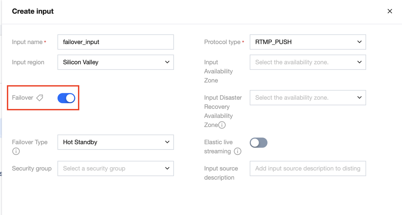
Task: Click the Input name label
Action: 27,42
